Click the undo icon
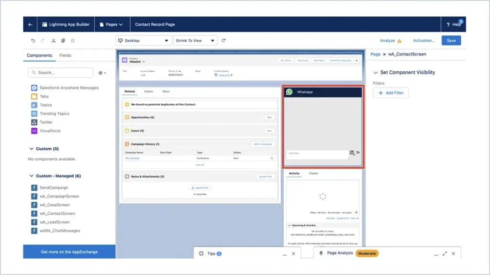 tap(33, 41)
